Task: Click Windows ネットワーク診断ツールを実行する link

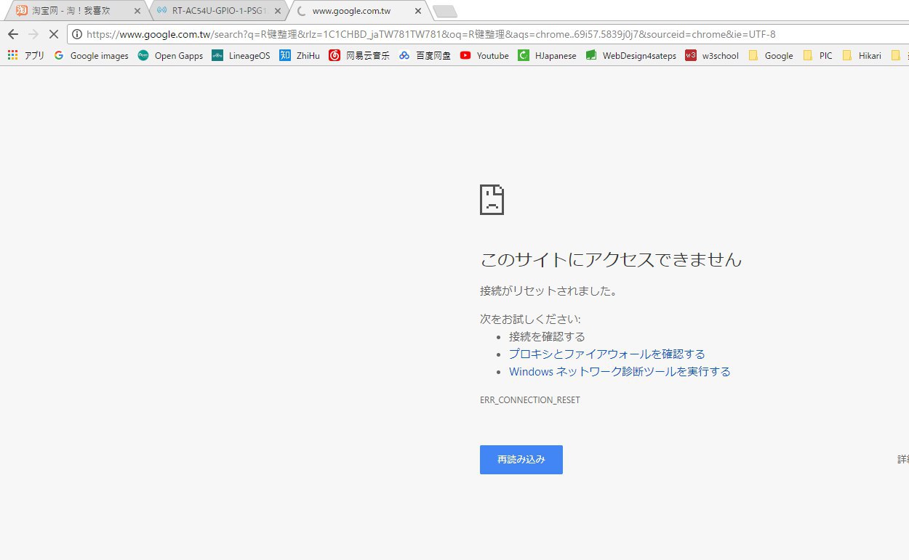Action: (620, 371)
